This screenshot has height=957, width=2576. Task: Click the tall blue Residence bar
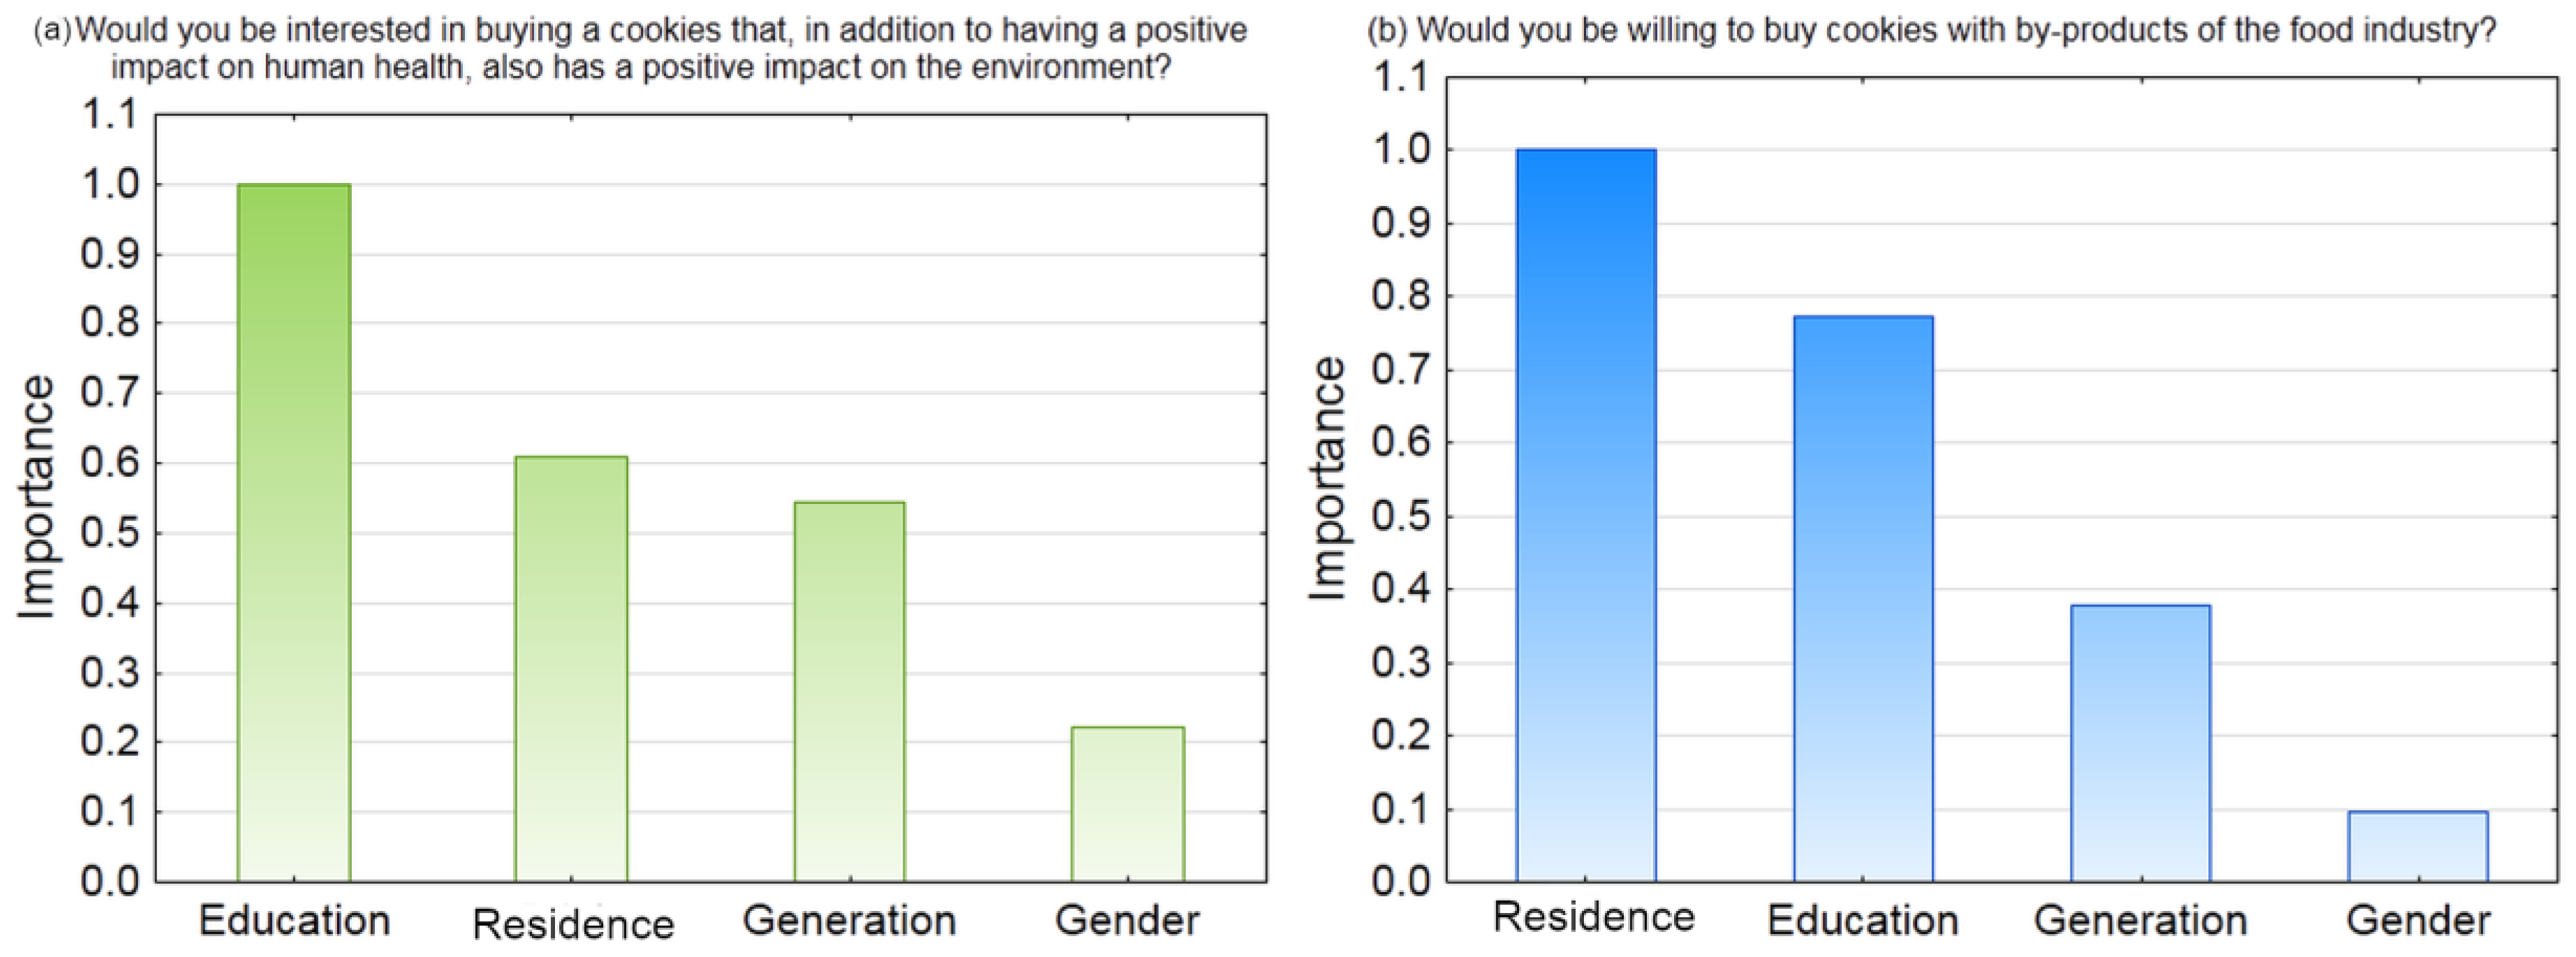coord(1585,515)
